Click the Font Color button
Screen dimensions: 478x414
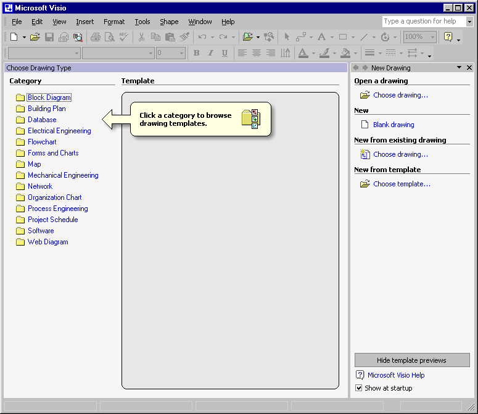(x=303, y=53)
